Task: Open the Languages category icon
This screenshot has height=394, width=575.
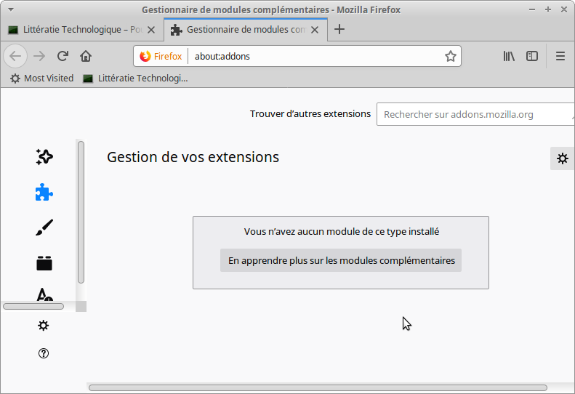Action: (44, 294)
